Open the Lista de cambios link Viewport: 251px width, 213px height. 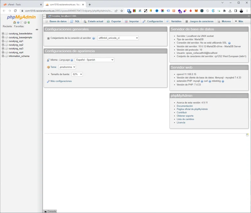pos(185,119)
